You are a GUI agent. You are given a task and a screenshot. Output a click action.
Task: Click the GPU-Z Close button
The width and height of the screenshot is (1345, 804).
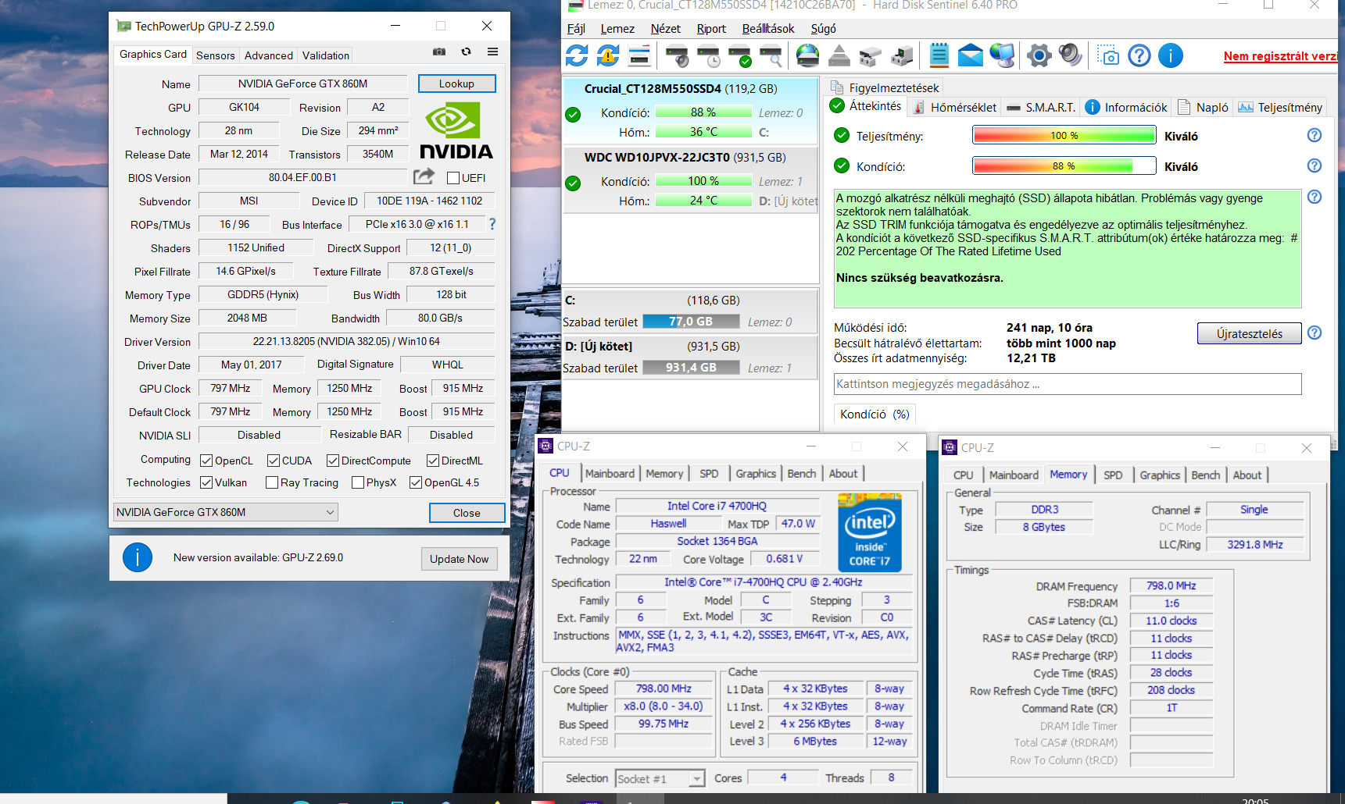point(467,513)
